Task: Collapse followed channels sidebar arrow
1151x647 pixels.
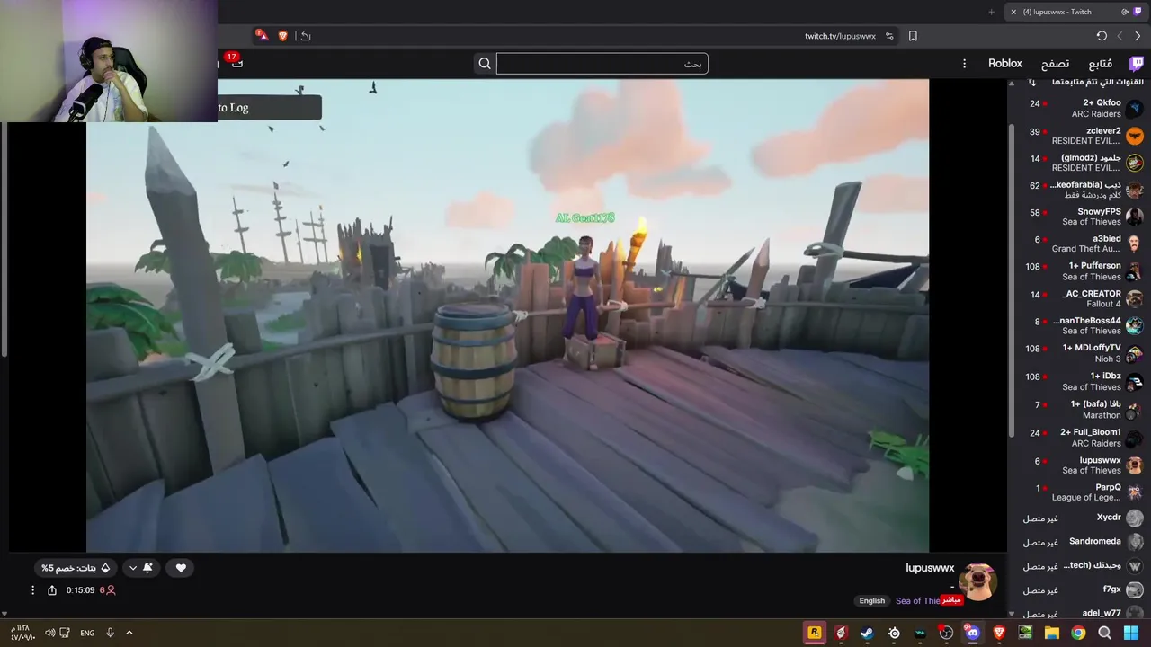Action: pyautogui.click(x=1032, y=82)
